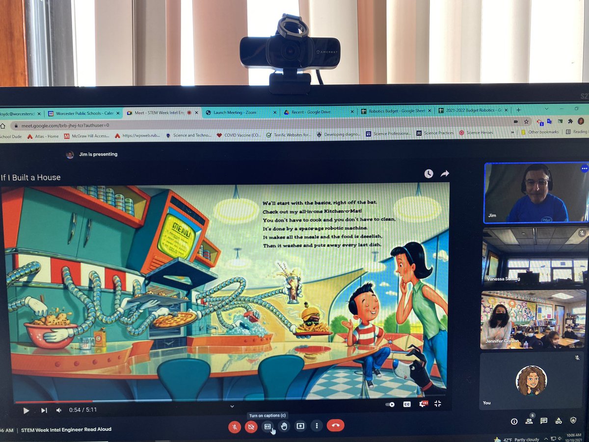Raise hand in the meeting
This screenshot has width=589, height=442.
[284, 426]
